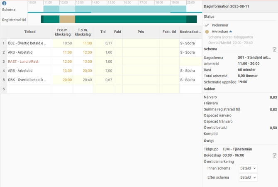Click the edit icon beside Schema heading
Screen dimensions: 278x187
(274, 49)
